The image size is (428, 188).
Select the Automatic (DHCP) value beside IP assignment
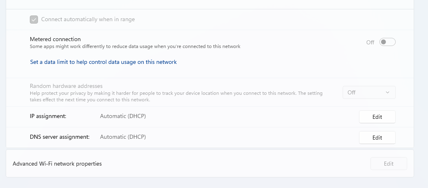point(123,116)
